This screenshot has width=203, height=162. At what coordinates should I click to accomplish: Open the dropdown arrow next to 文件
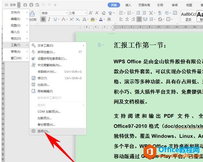pyautogui.click(x=19, y=5)
